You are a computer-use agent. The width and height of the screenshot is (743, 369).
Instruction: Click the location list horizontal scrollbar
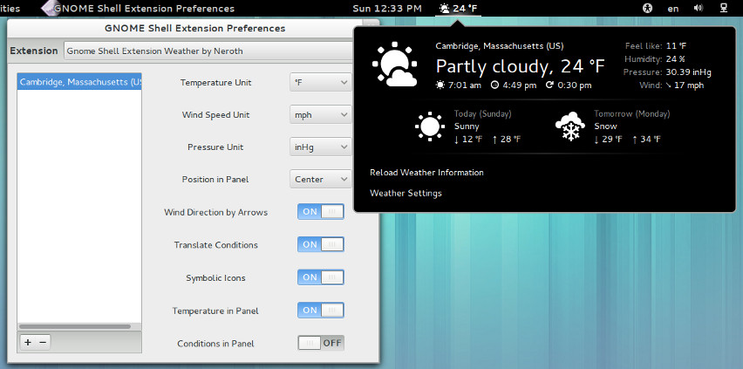[x=75, y=327]
